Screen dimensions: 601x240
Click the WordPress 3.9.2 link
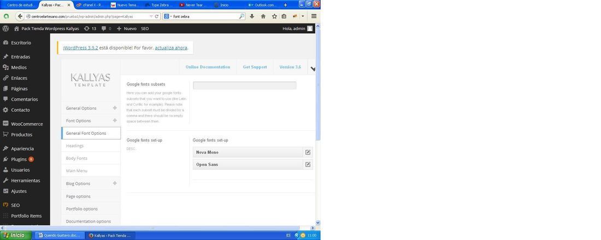click(80, 48)
